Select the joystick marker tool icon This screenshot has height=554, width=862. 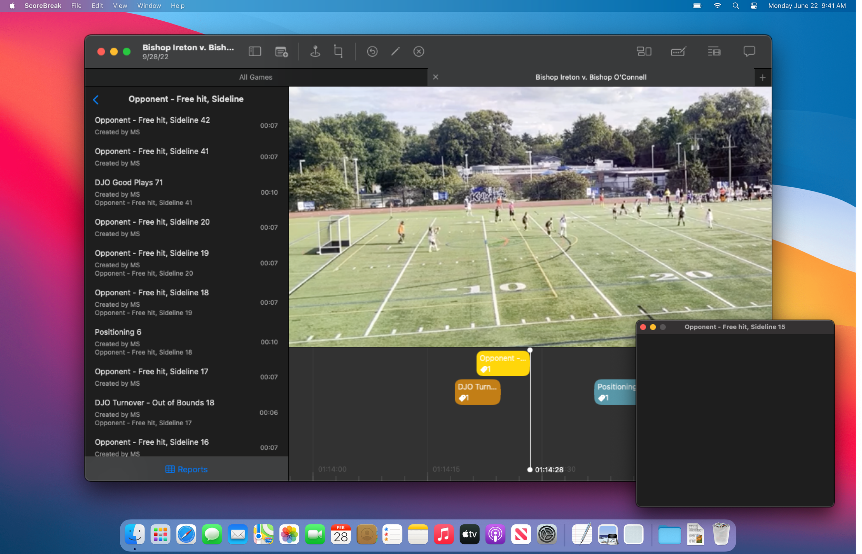(315, 51)
